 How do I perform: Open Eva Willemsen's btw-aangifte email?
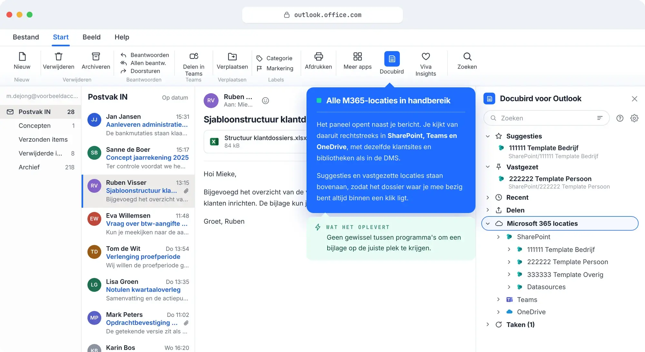pyautogui.click(x=138, y=224)
